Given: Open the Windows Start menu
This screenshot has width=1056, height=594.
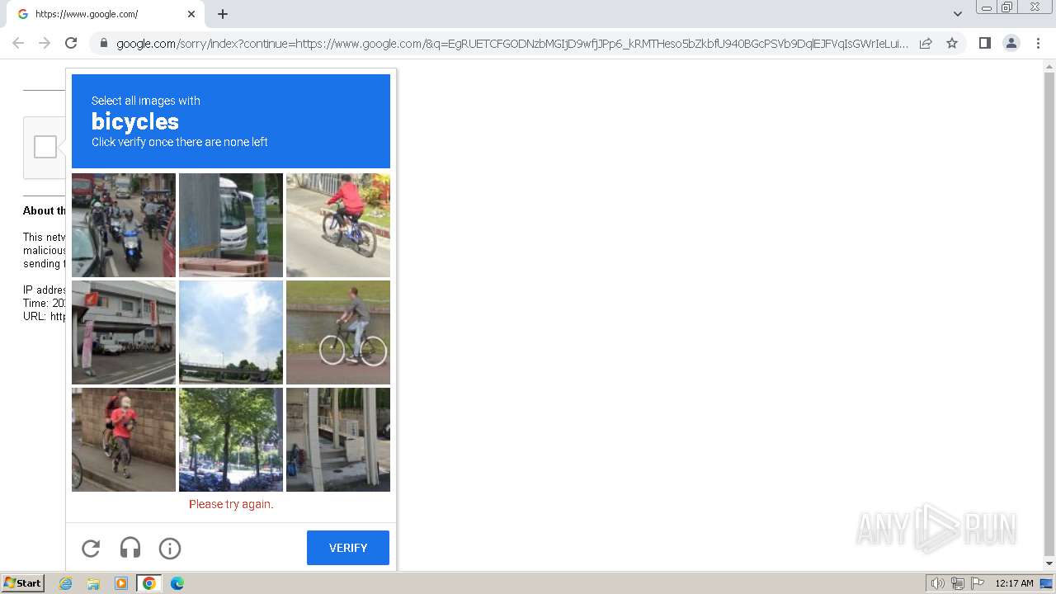Looking at the screenshot, I should [22, 583].
